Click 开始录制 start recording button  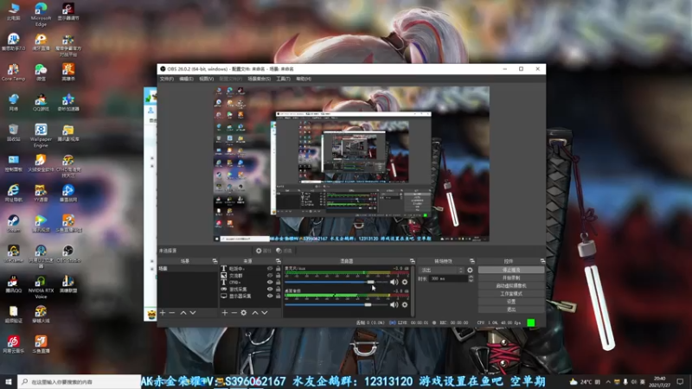511,277
